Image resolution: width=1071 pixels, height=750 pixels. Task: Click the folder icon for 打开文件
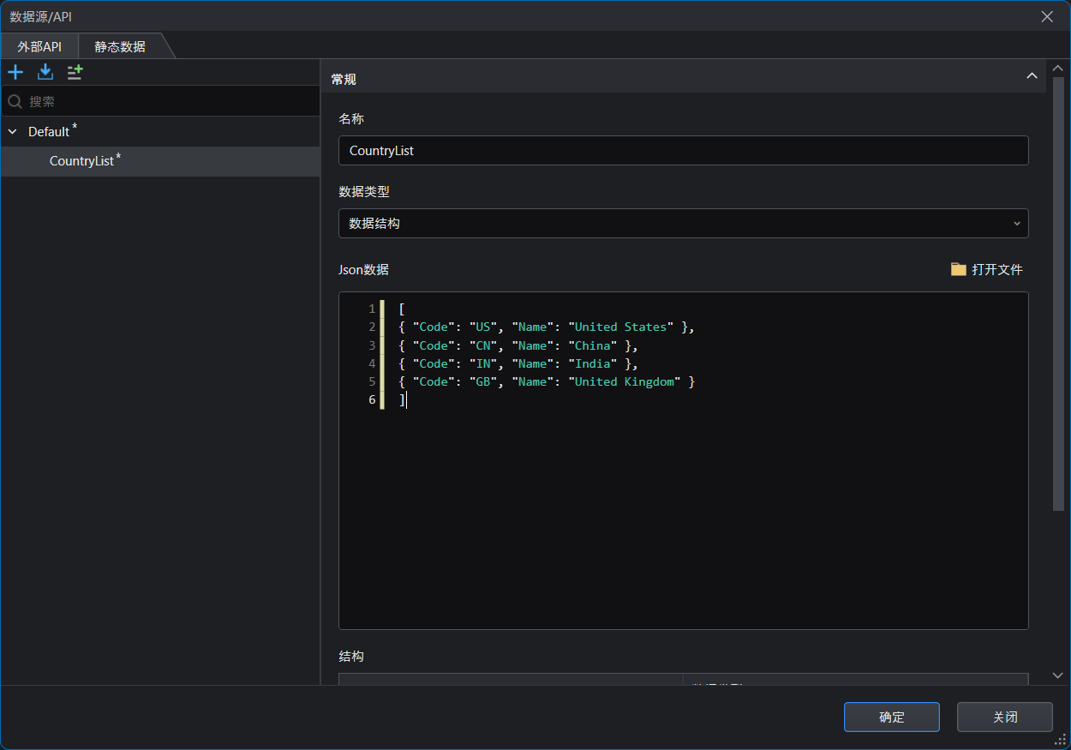(x=959, y=269)
